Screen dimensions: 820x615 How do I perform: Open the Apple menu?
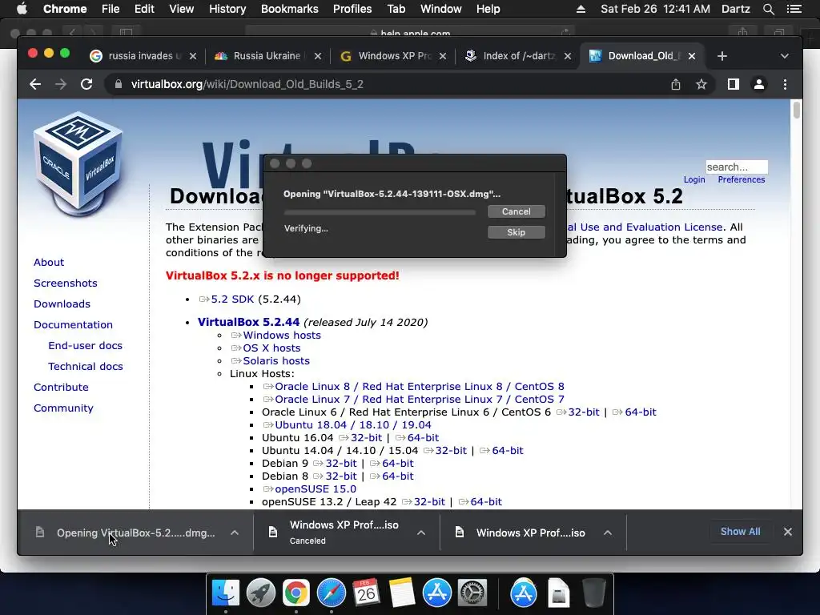(22, 9)
